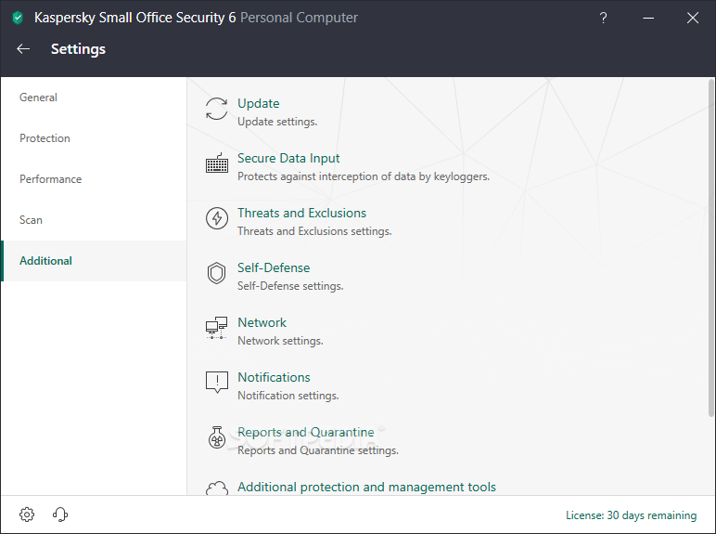The width and height of the screenshot is (716, 534).
Task: Close the Kaspersky window
Action: click(693, 18)
